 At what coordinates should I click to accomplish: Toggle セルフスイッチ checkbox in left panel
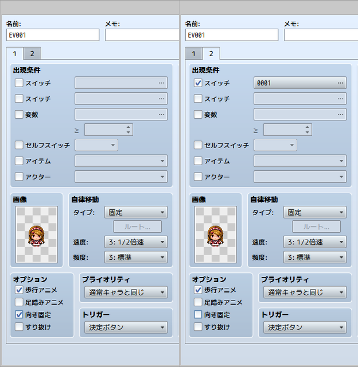19,145
